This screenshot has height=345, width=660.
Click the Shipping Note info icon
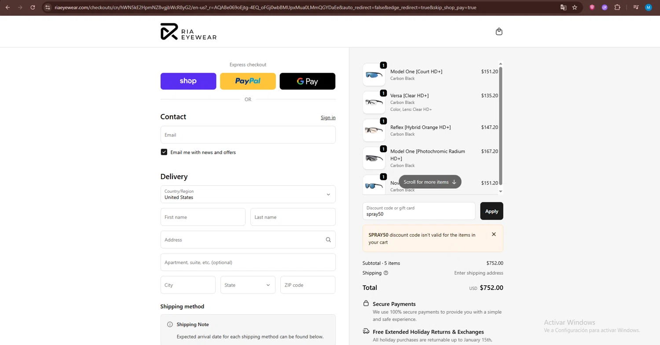pos(170,324)
